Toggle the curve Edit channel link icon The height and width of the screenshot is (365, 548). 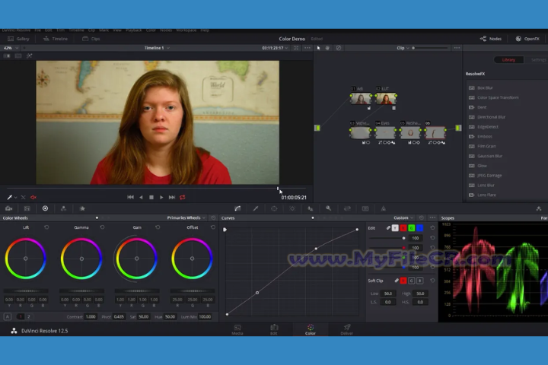388,228
